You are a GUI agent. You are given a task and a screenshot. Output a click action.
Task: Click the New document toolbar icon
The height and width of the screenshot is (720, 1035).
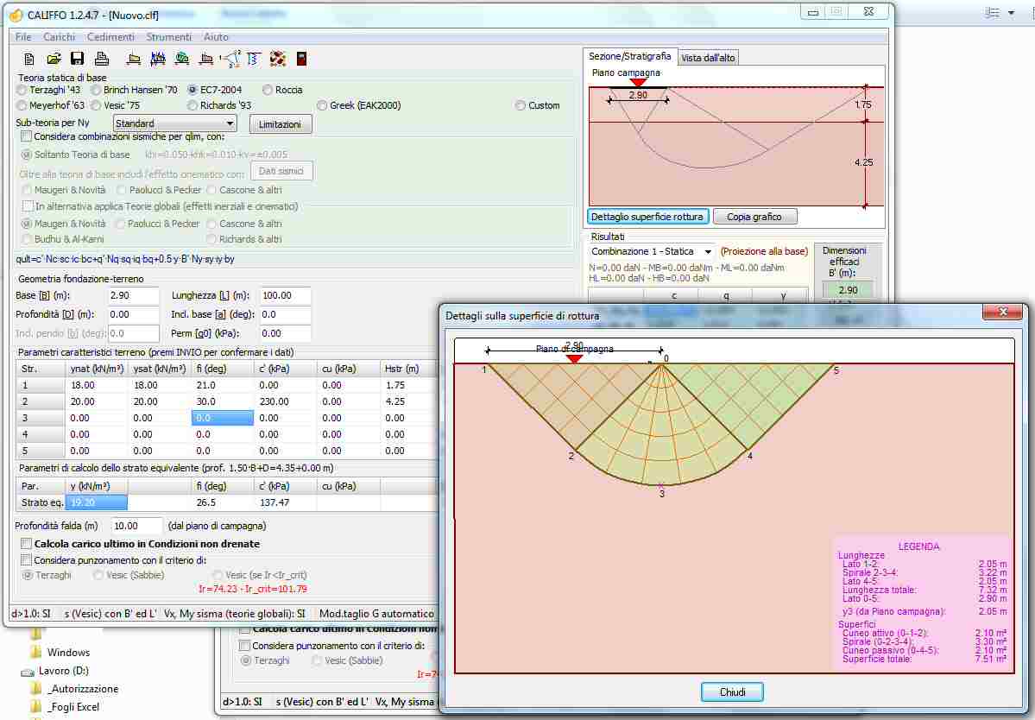pyautogui.click(x=29, y=59)
